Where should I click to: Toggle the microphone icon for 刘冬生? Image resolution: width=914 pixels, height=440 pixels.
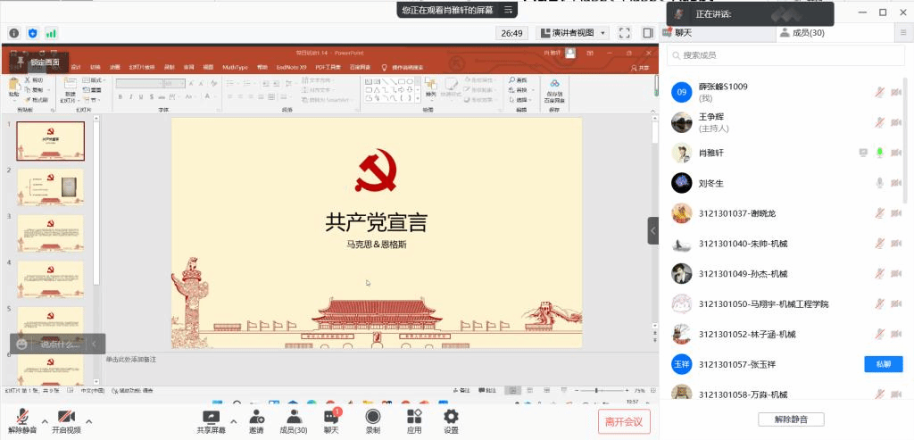pyautogui.click(x=879, y=183)
